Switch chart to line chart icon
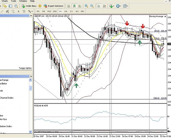Viewport: 171px width, 138px height. [x=80, y=6]
